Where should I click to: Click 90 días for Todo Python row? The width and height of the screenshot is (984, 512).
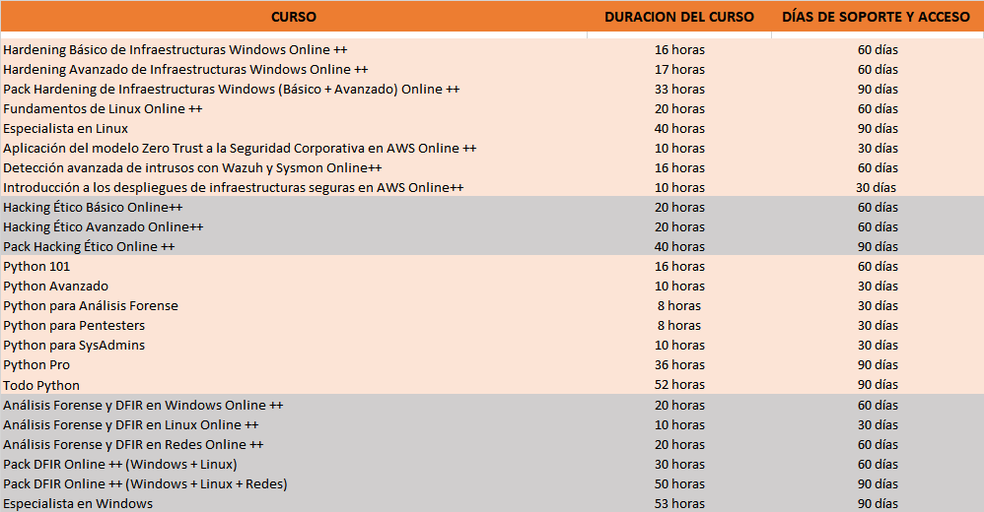[878, 385]
